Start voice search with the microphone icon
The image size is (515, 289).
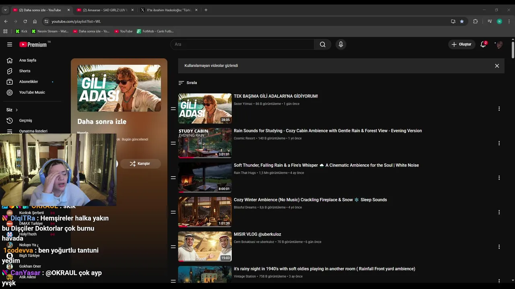point(341,45)
